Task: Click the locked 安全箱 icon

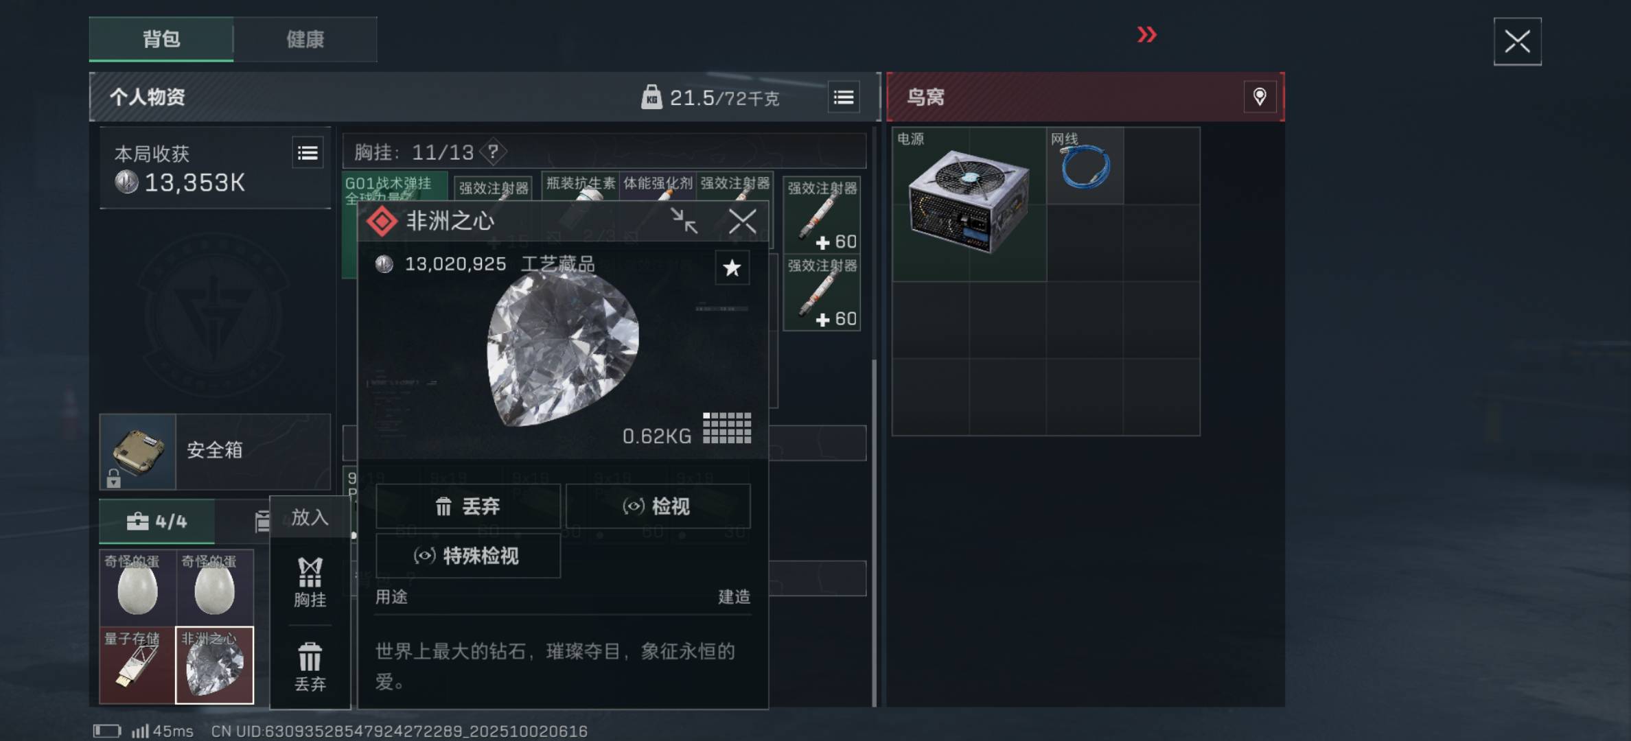Action: pos(138,451)
